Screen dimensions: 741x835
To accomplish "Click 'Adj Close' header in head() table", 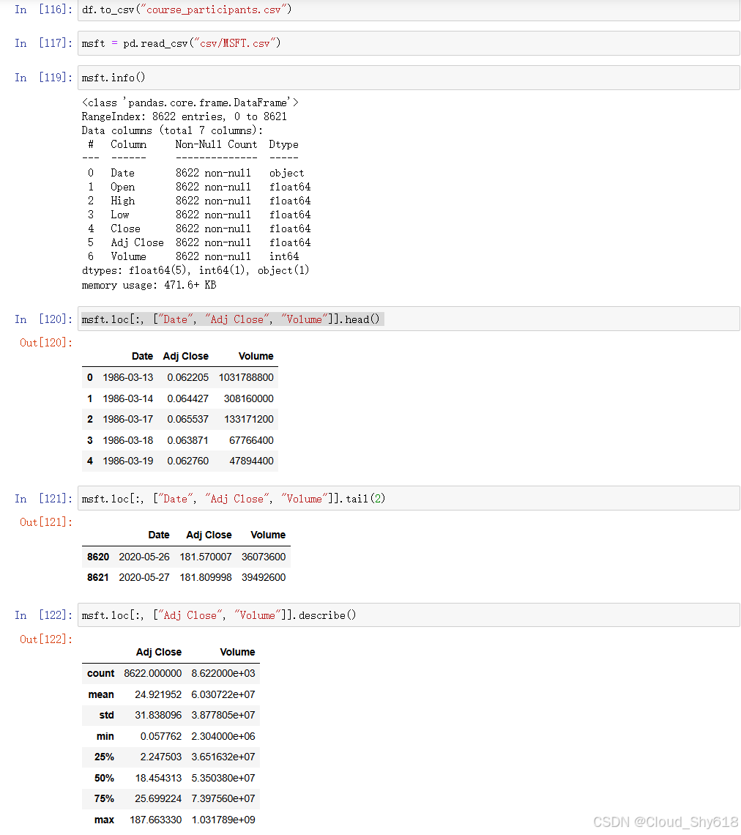I will [x=186, y=356].
